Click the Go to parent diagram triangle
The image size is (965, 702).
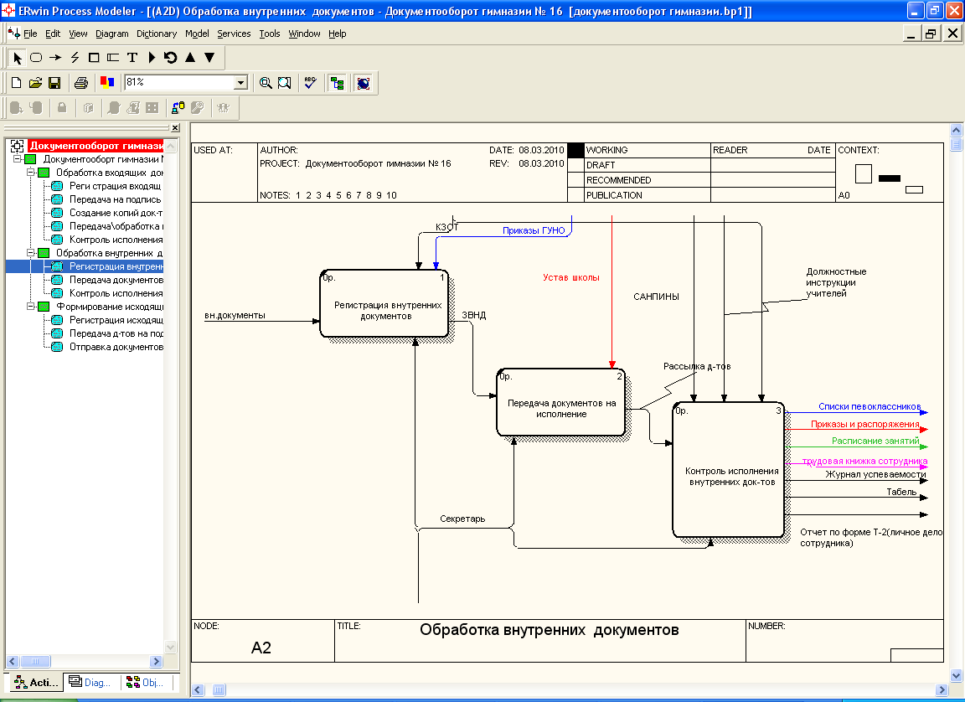(190, 58)
